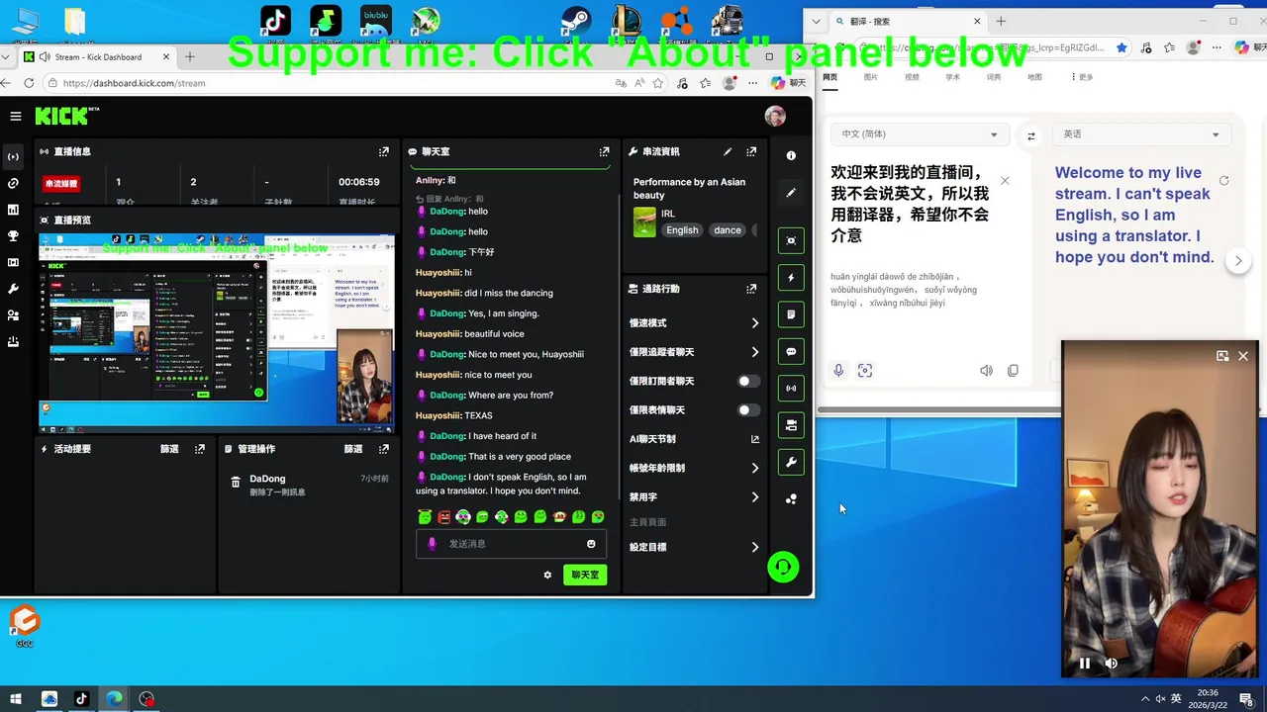The image size is (1267, 712).
Task: Edit stream info with pencil icon in 串流資訊
Action: pos(728,151)
